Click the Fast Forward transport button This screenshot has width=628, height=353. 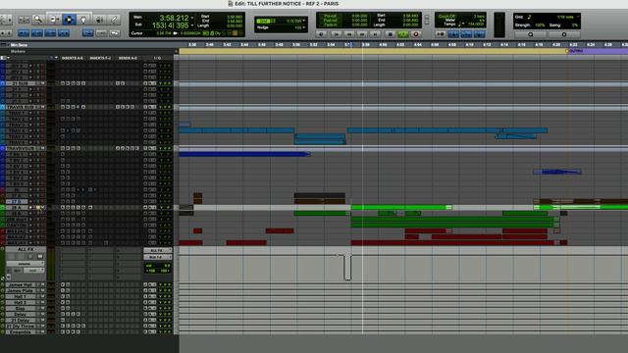(x=362, y=34)
